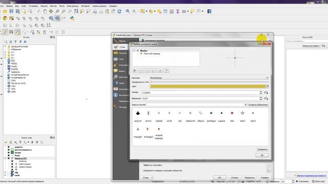Click the move symbol layer down arrow button
Screen dimensions: 328x184
click(x=167, y=71)
